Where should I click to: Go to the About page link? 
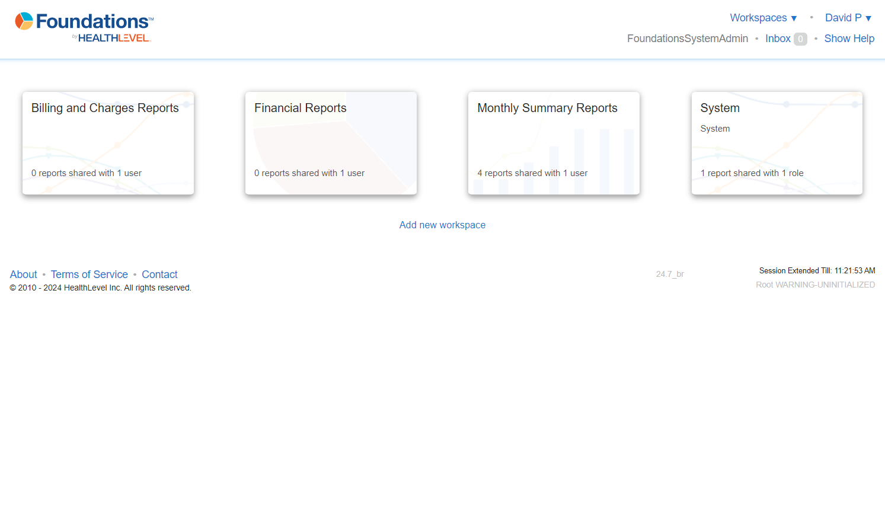[x=24, y=275]
